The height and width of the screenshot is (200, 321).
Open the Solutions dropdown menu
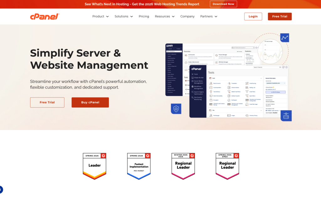tap(124, 17)
